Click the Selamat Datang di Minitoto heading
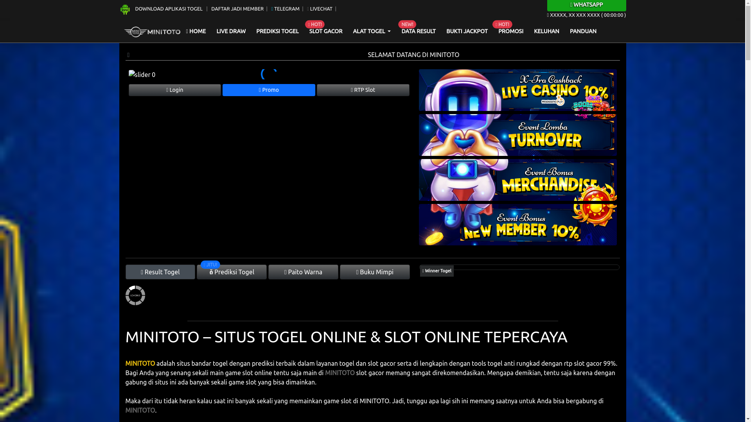This screenshot has width=751, height=422. pos(413,55)
